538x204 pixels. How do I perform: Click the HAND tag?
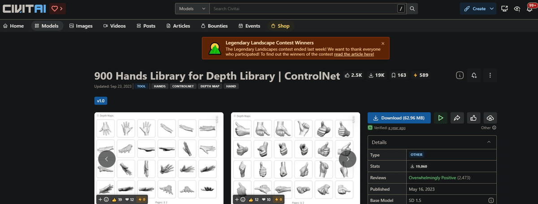pos(231,86)
